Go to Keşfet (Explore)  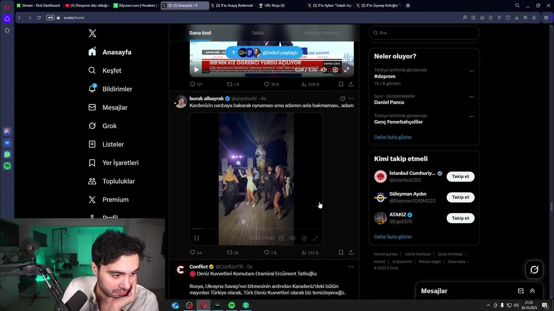pyautogui.click(x=105, y=70)
